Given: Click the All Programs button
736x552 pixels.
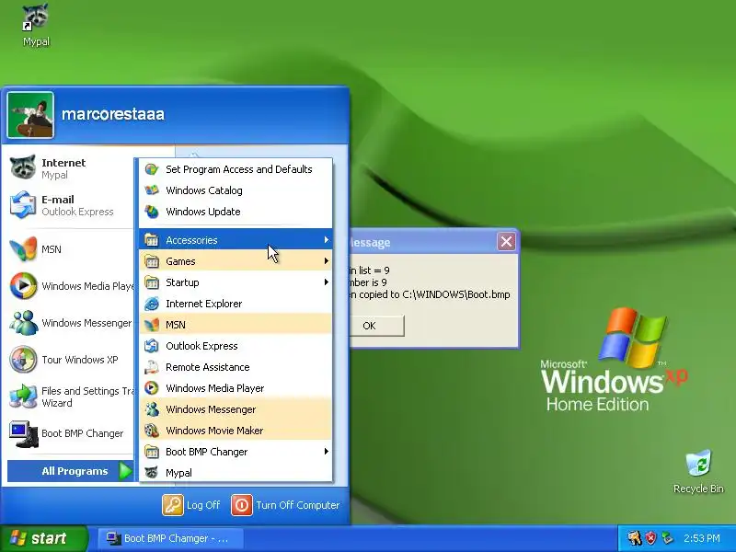Looking at the screenshot, I should (71, 471).
